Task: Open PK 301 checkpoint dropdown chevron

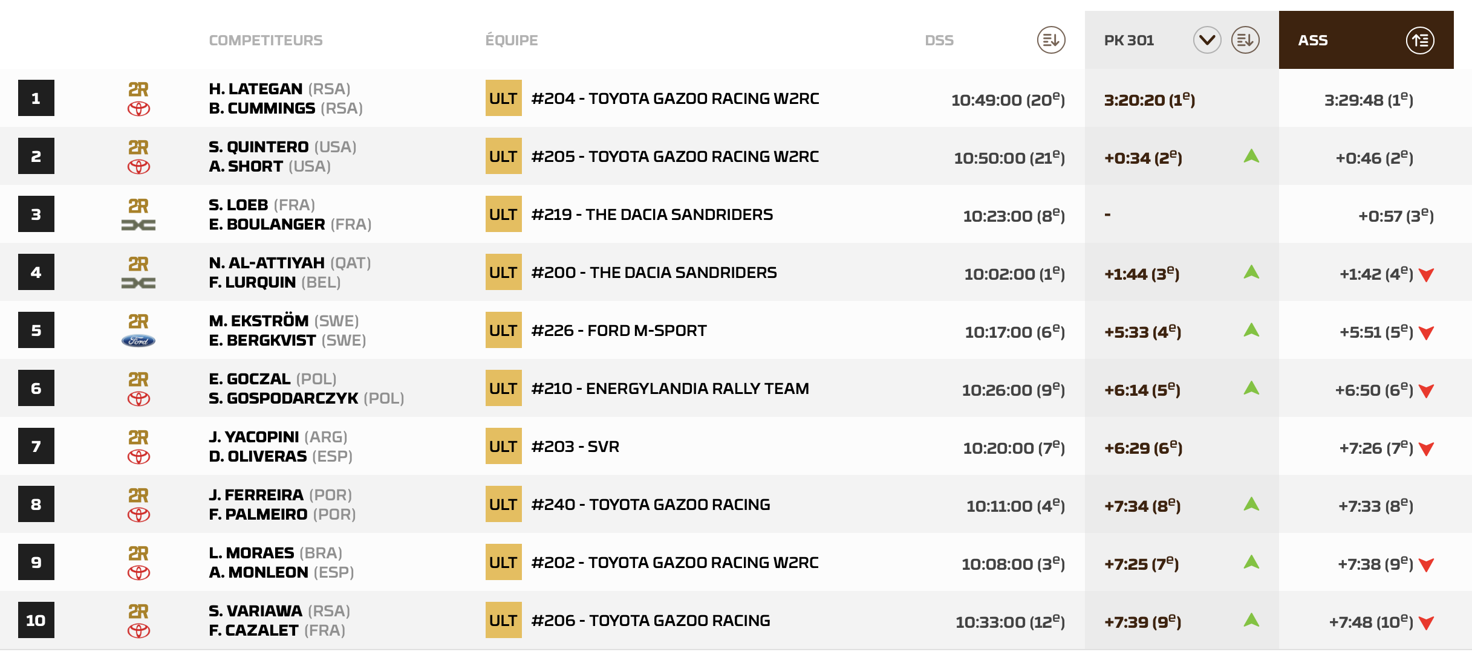Action: [x=1207, y=40]
